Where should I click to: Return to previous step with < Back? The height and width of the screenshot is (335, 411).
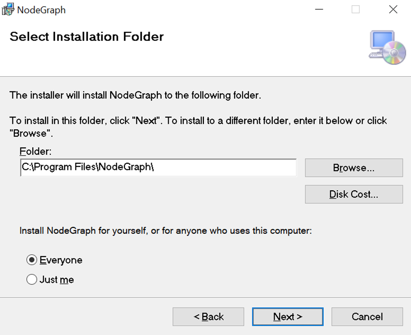point(208,317)
